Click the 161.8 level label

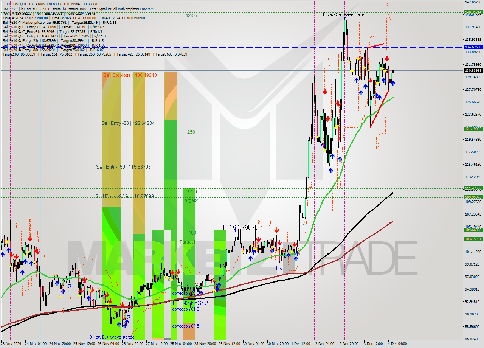pos(191,191)
